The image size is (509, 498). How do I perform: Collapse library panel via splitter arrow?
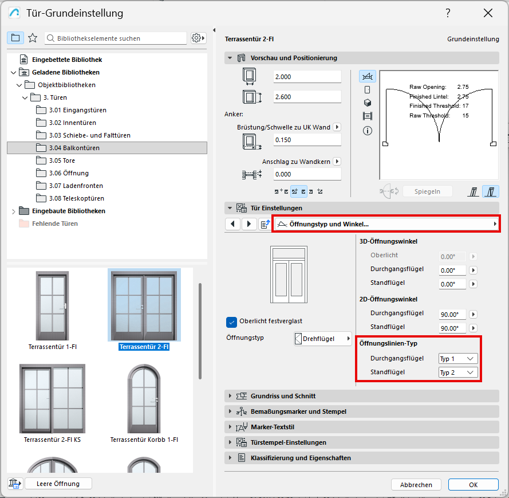[x=214, y=30]
